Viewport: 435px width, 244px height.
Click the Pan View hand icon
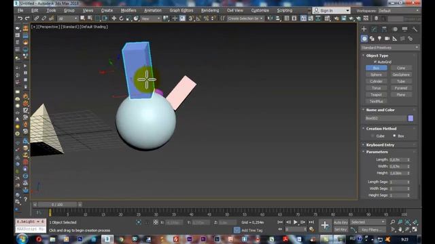pos(400,229)
